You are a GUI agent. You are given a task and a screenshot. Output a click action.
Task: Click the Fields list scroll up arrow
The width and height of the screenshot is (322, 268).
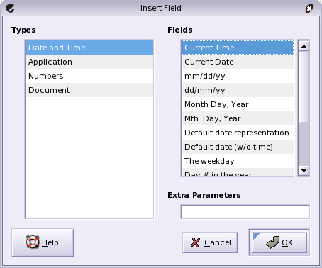click(x=304, y=46)
